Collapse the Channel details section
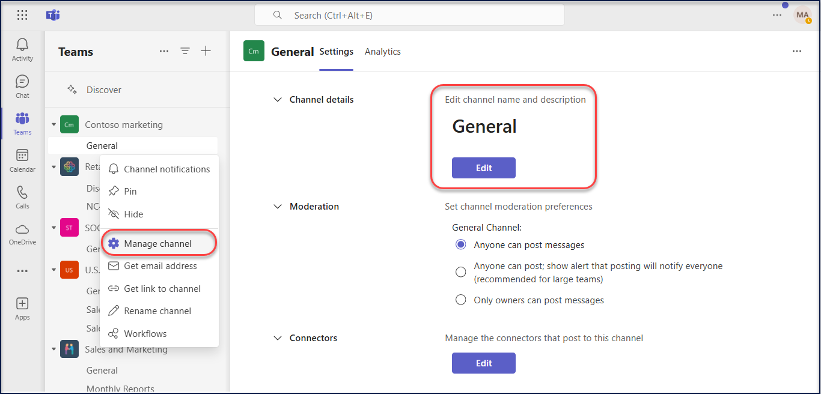This screenshot has width=821, height=394. [x=278, y=100]
